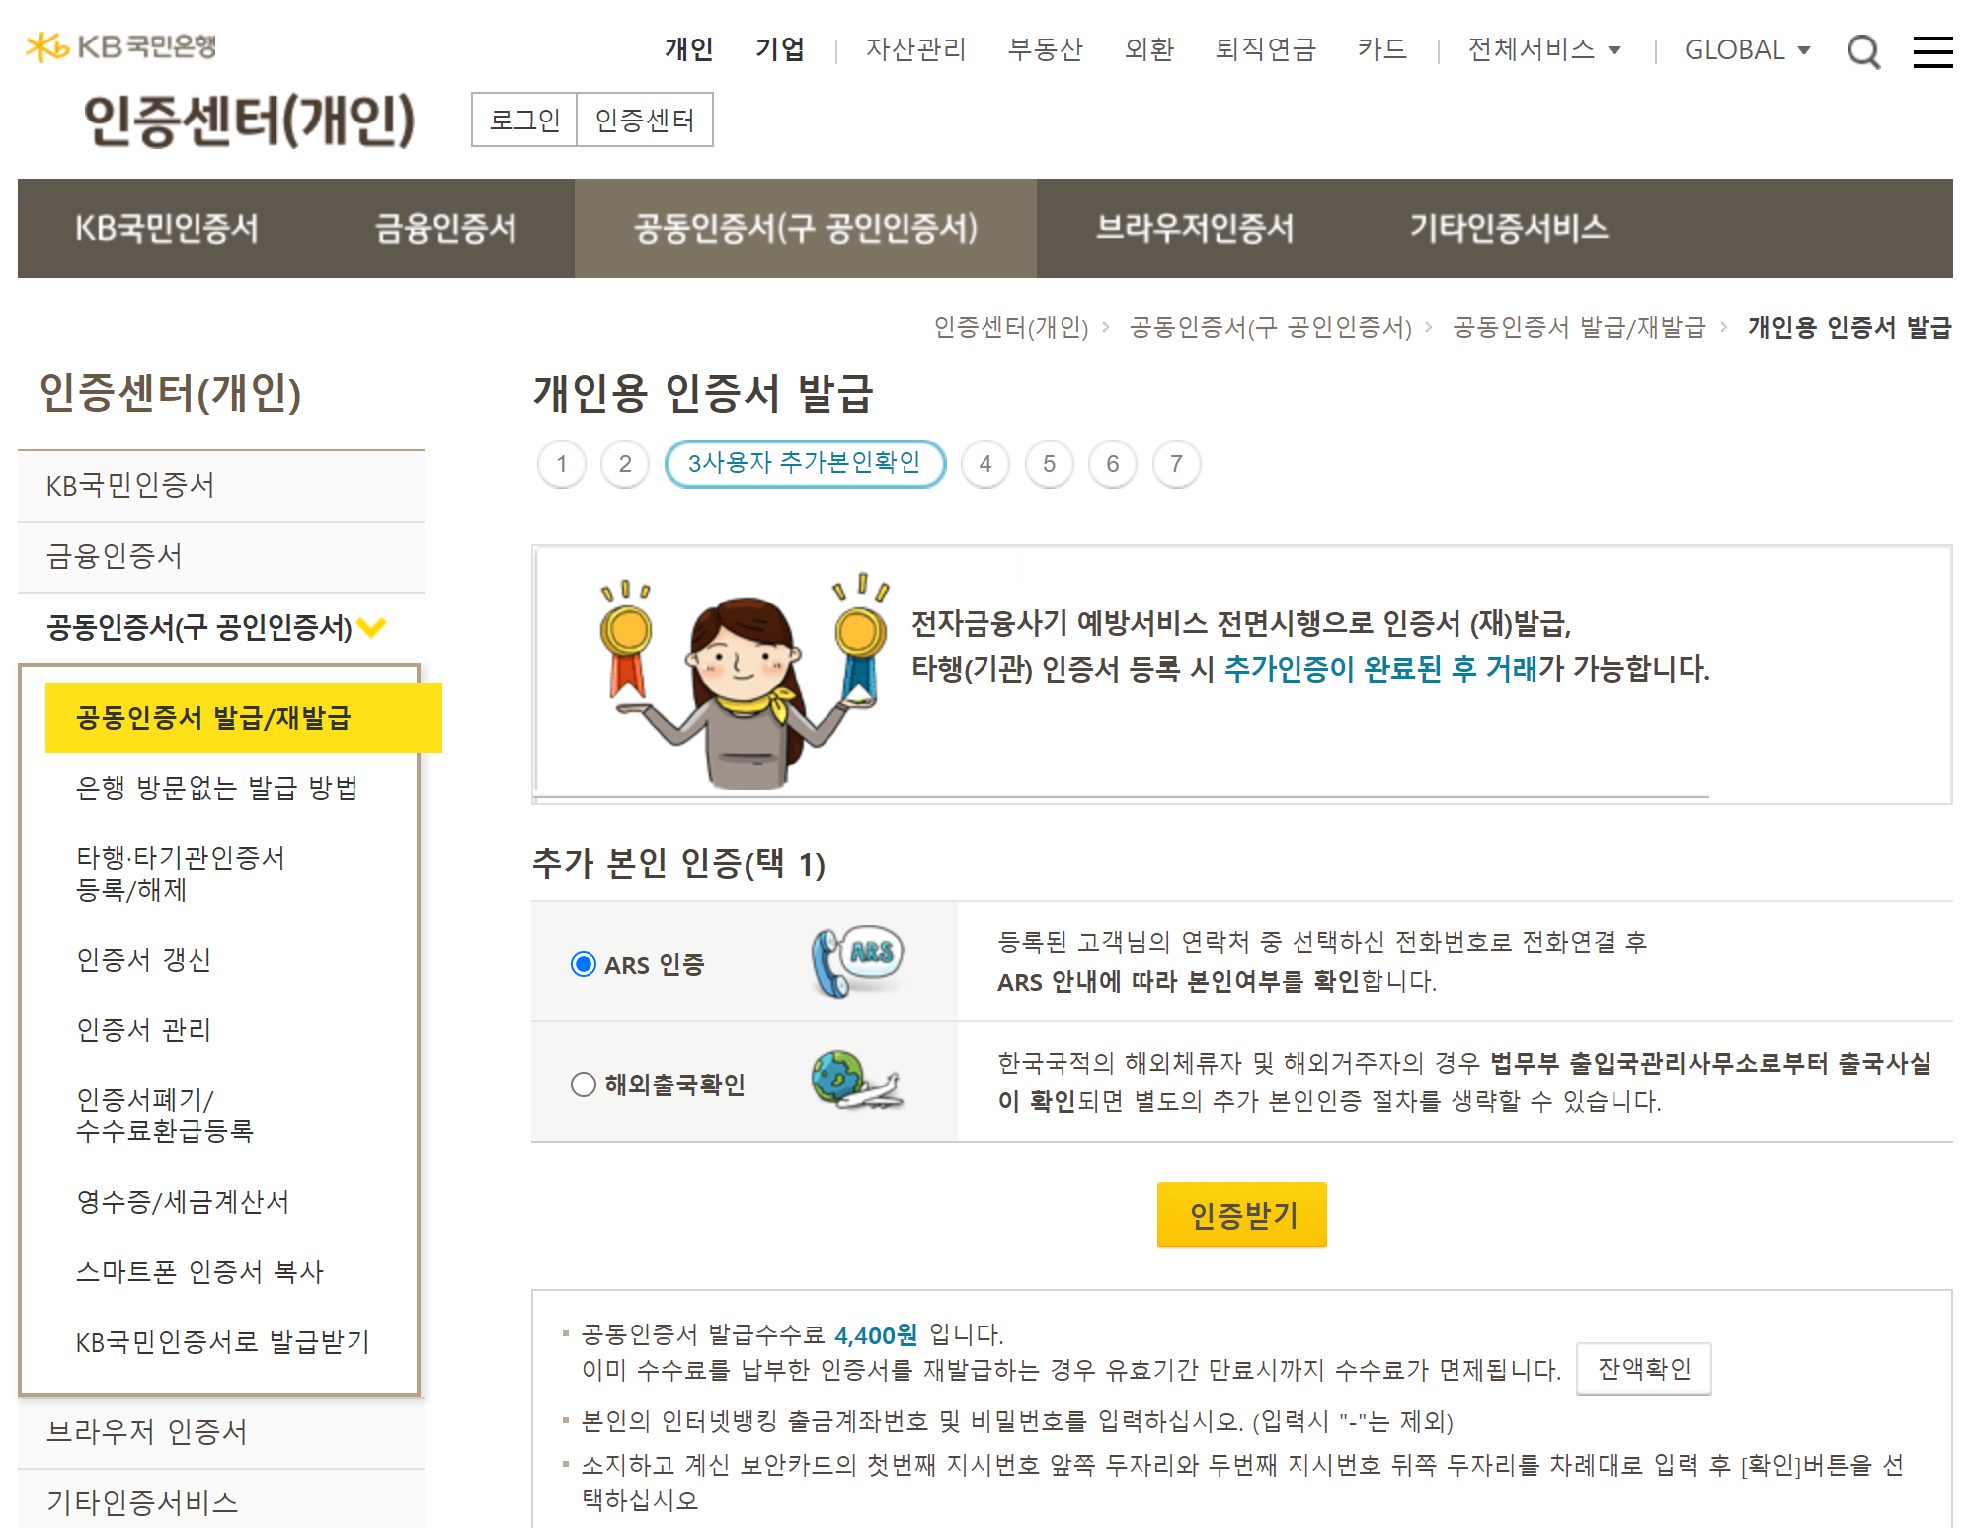Go to 외환 menu
The height and width of the screenshot is (1528, 1968).
1148,49
